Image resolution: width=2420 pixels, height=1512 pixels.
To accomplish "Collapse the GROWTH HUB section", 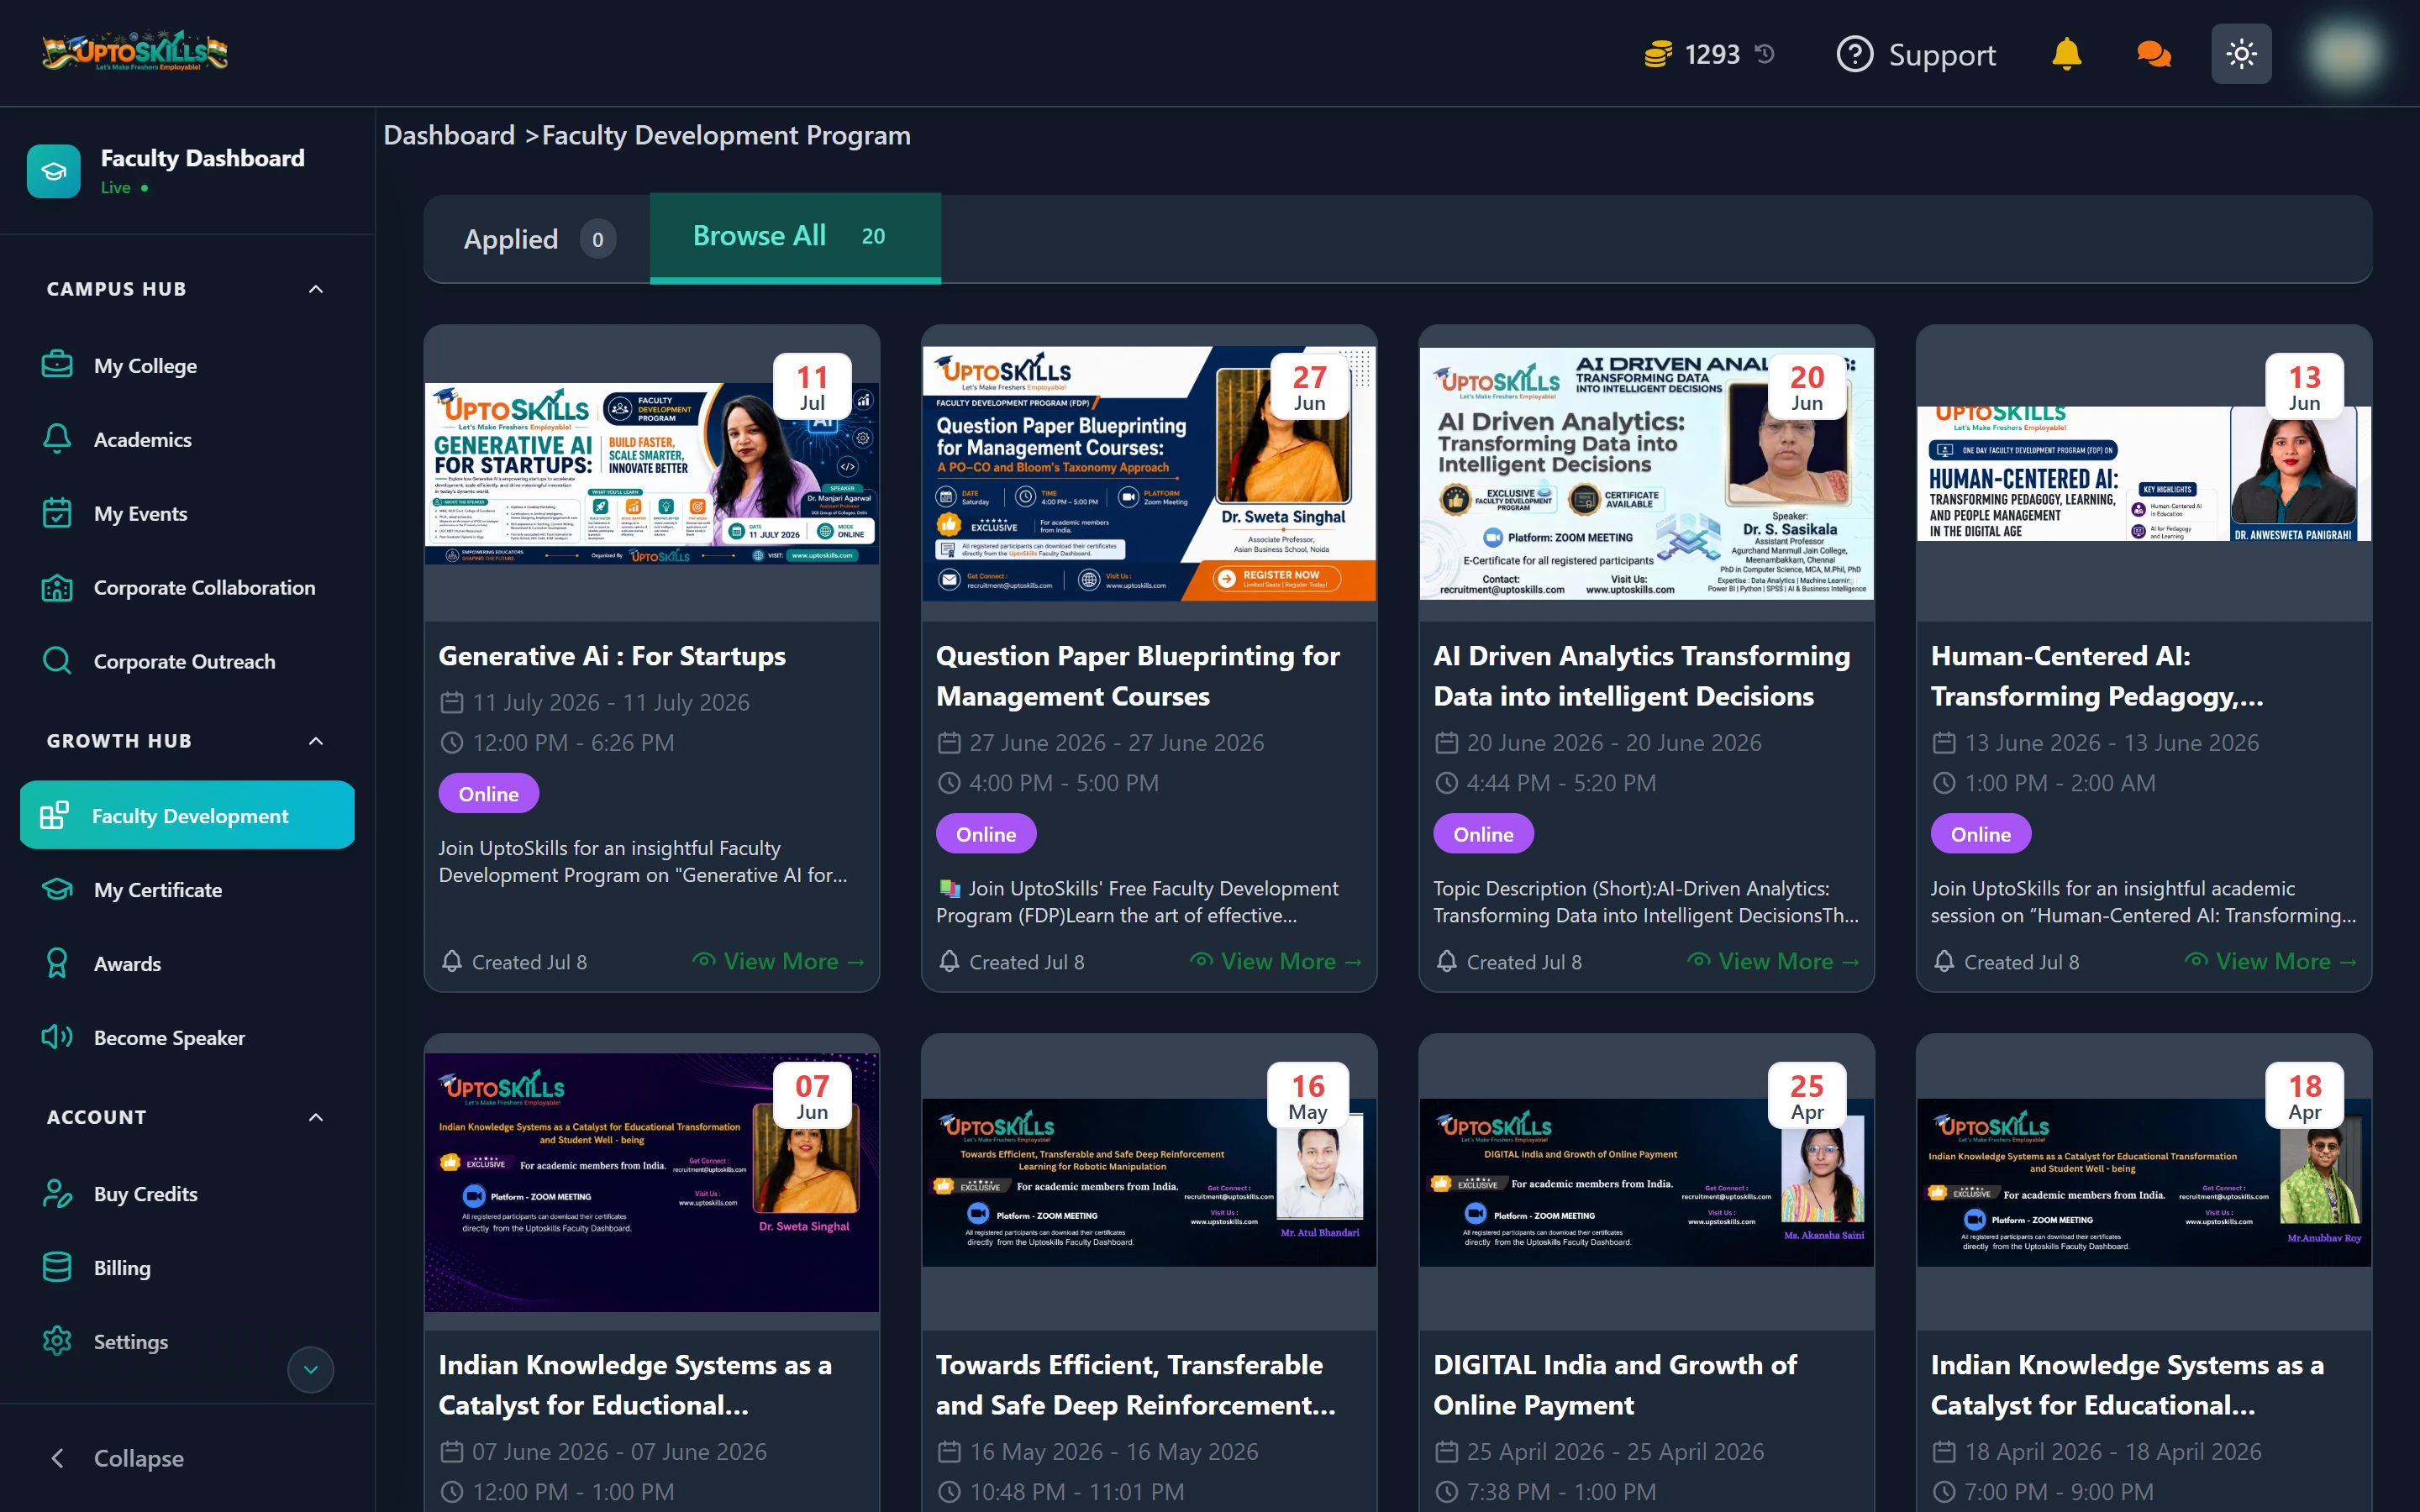I will click(316, 741).
